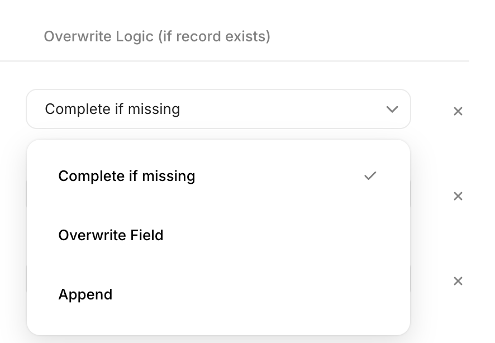Dismiss the second mapping row using its X

tap(458, 196)
